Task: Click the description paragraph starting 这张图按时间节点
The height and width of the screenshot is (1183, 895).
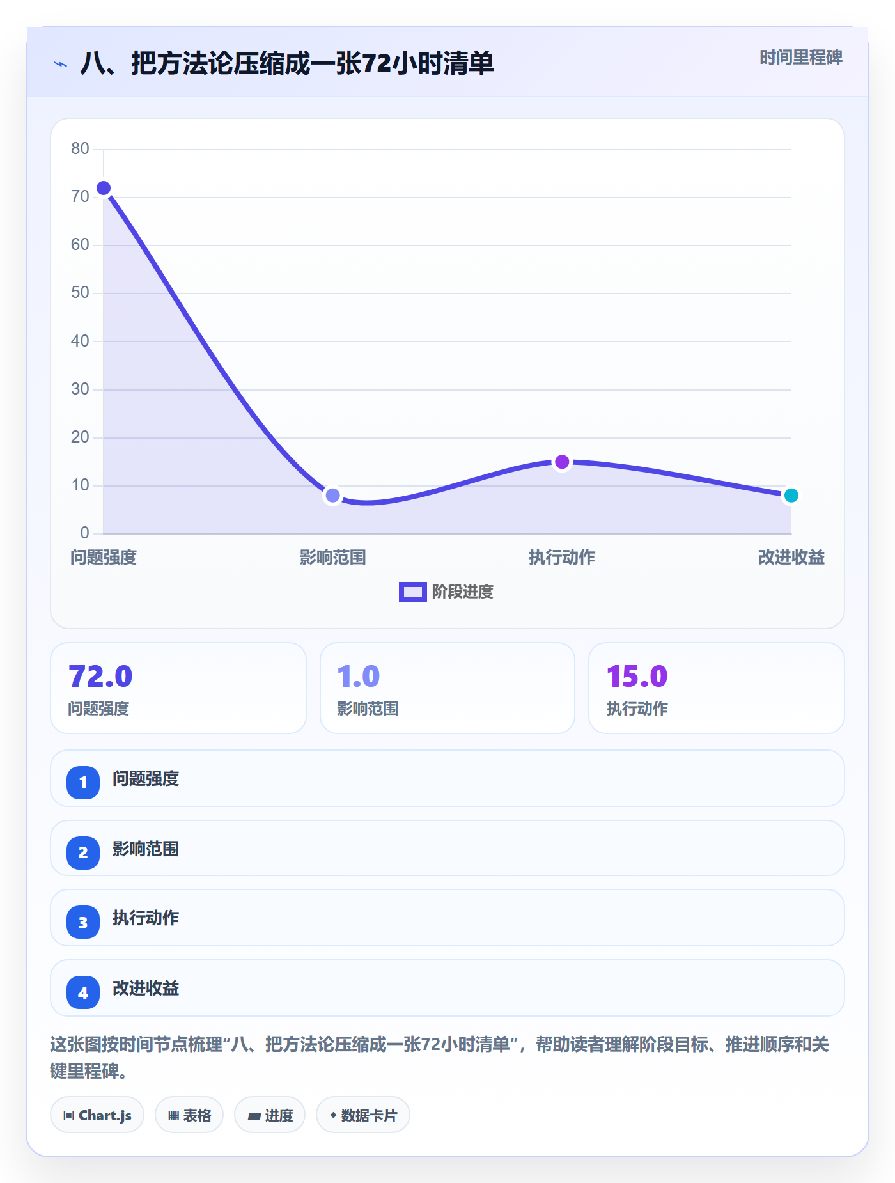Action: [440, 1058]
